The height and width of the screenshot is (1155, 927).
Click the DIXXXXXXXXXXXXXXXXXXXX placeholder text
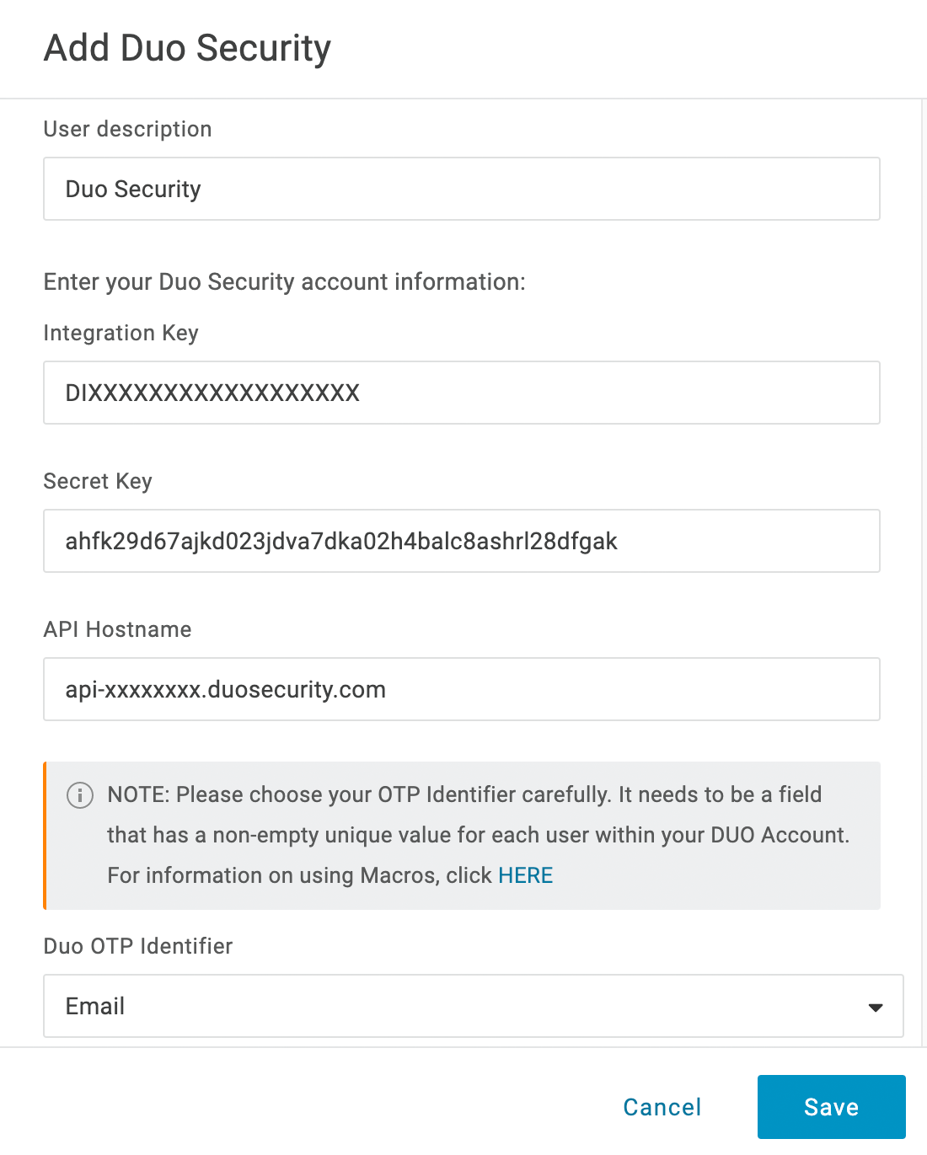coord(212,393)
